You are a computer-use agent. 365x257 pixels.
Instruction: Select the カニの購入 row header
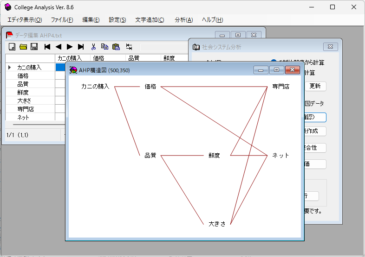pyautogui.click(x=30, y=67)
